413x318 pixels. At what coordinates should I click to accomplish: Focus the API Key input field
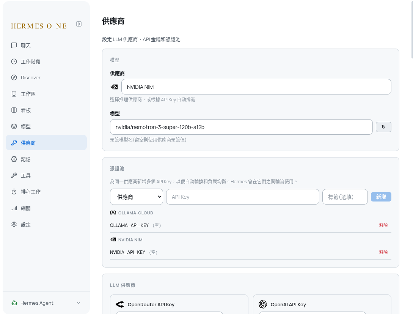pyautogui.click(x=243, y=197)
